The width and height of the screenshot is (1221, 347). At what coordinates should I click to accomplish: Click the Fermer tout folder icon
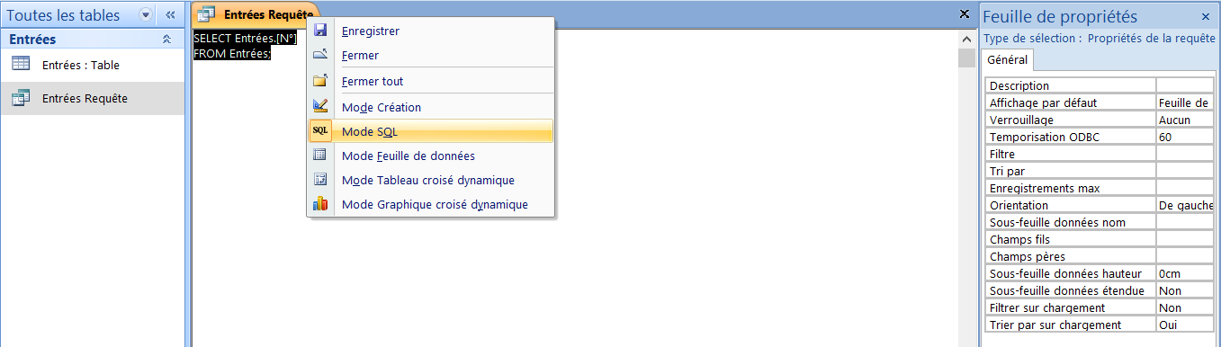pyautogui.click(x=320, y=81)
